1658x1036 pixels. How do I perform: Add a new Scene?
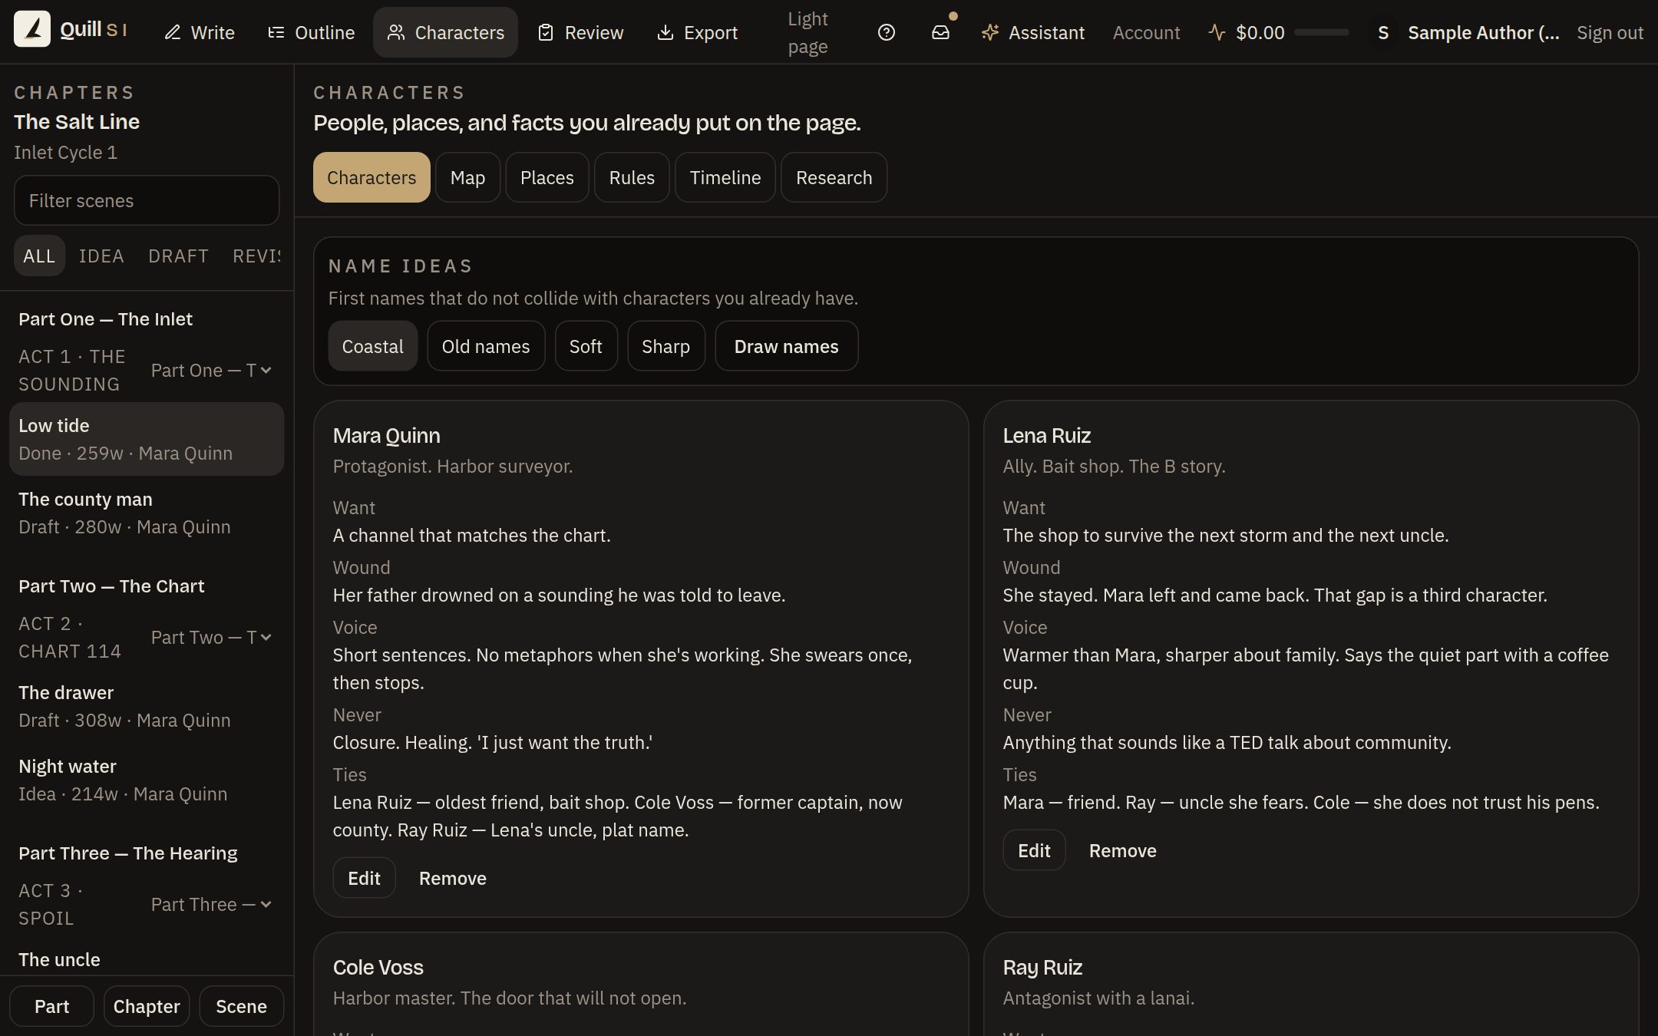point(241,1006)
